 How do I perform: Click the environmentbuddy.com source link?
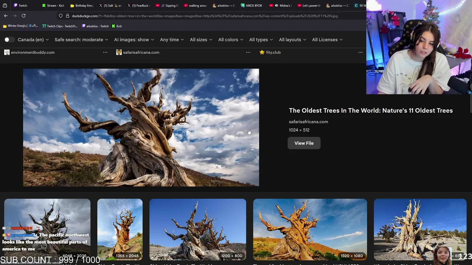32,52
